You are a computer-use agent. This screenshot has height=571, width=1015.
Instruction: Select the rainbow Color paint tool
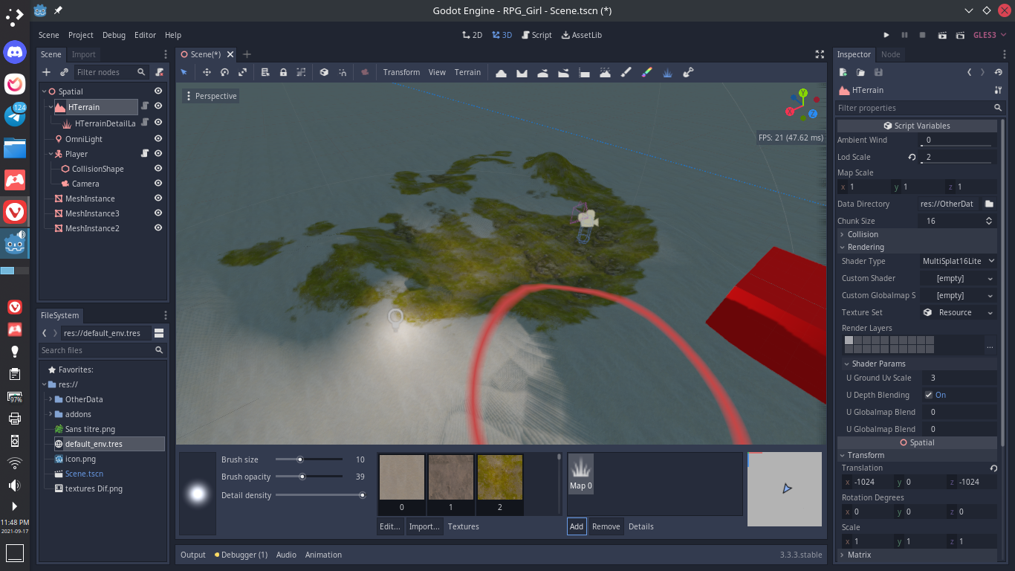click(x=646, y=72)
